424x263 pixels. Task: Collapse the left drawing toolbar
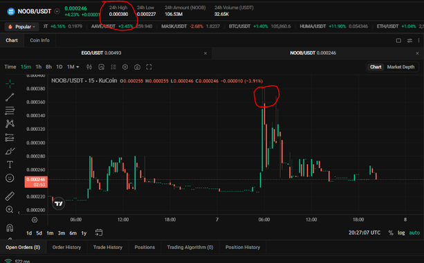point(19,213)
